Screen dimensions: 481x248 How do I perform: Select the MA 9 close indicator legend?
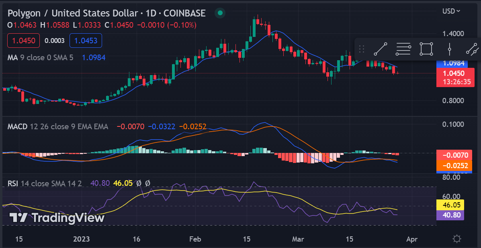(x=40, y=57)
